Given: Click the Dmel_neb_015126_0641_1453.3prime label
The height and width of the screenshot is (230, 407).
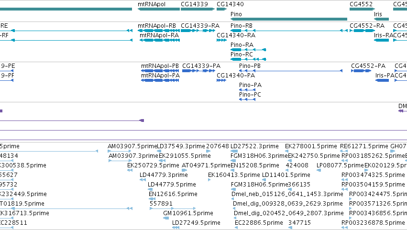Looking at the screenshot, I should click(x=287, y=194).
